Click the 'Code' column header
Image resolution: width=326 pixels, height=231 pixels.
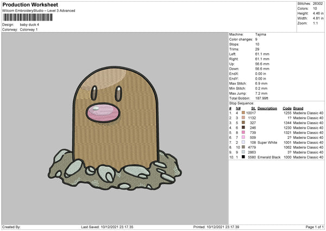click(x=287, y=108)
